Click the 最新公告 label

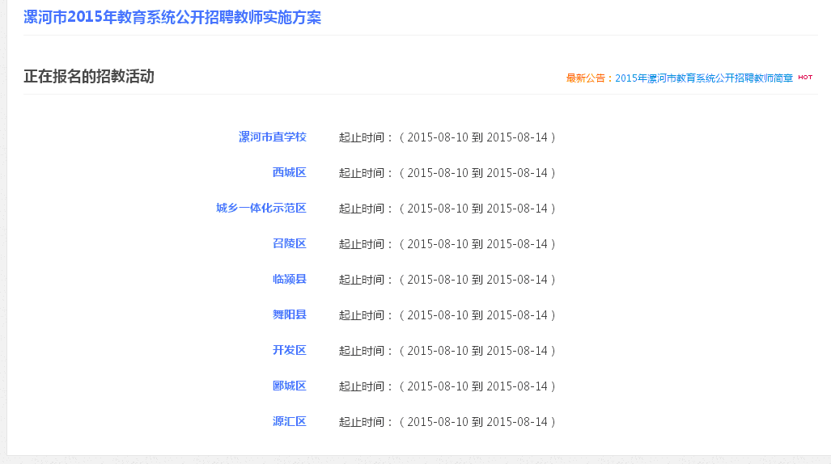[x=589, y=78]
